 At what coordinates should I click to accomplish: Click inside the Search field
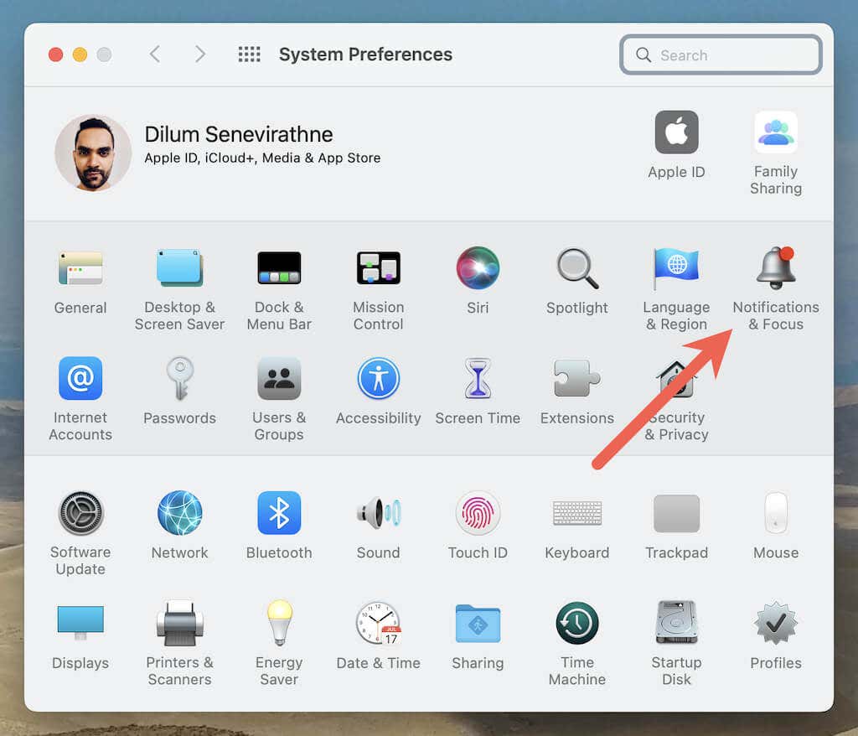(721, 54)
